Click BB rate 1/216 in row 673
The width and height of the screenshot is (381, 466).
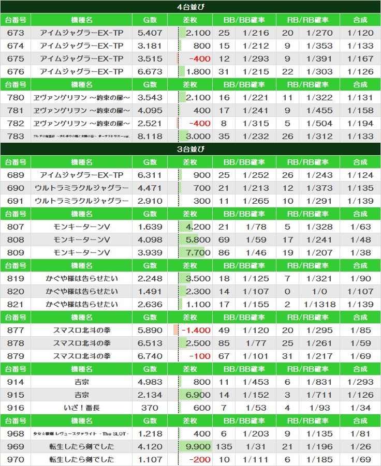point(256,33)
